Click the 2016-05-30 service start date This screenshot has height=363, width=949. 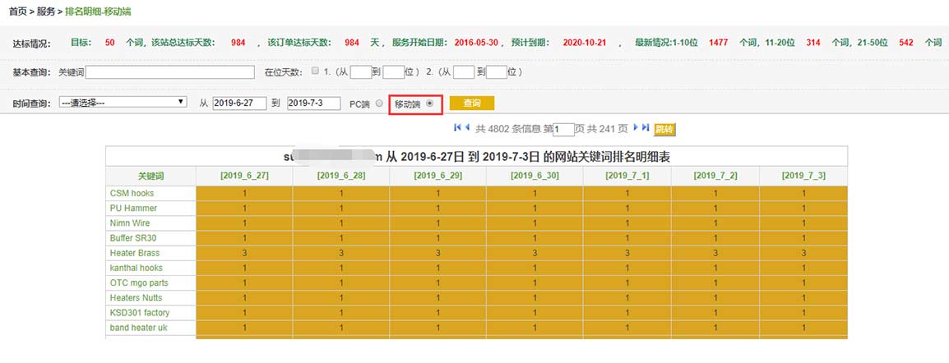click(x=475, y=43)
